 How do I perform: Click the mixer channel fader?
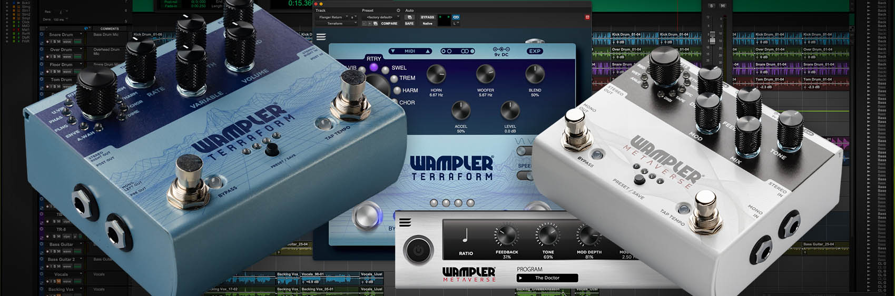tap(712, 37)
